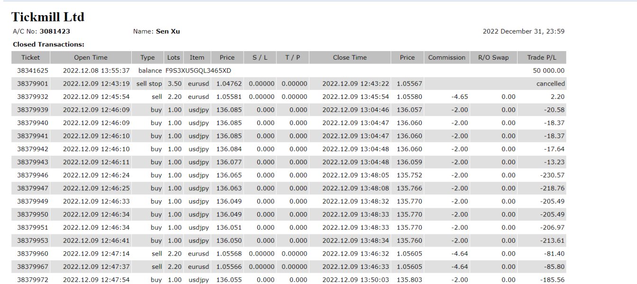Click the Tickmill Ltd heading

[48, 17]
